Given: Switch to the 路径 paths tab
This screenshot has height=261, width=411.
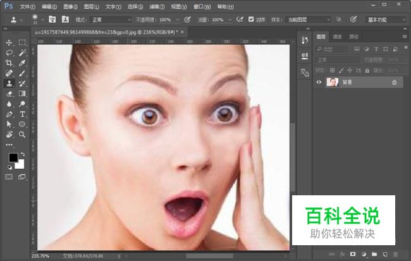Looking at the screenshot, I should (x=353, y=37).
